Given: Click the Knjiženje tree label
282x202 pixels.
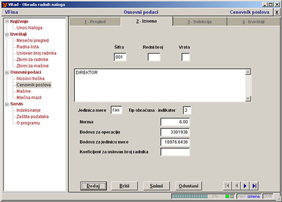Looking at the screenshot, I should point(19,22).
